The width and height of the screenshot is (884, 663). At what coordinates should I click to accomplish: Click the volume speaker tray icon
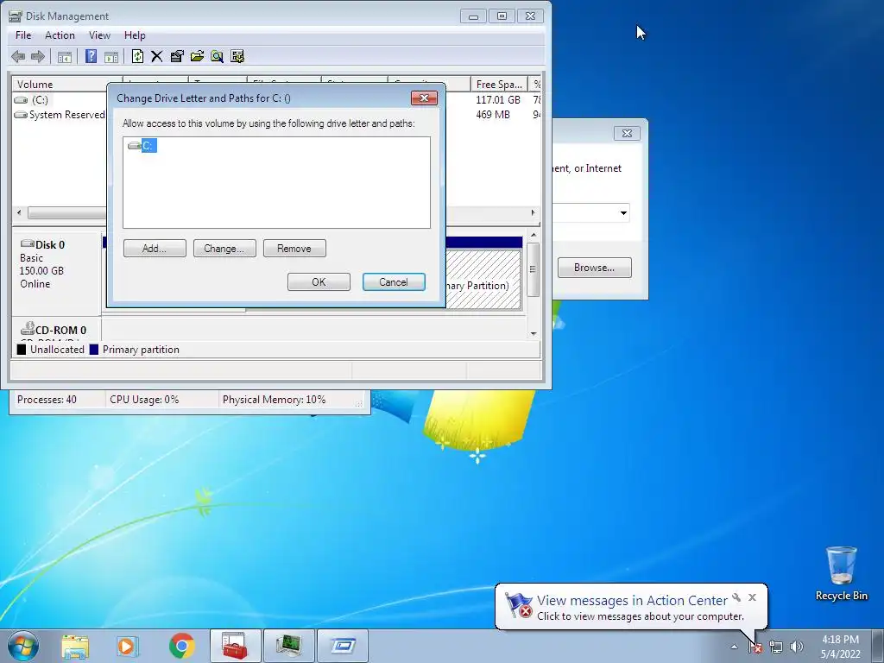pyautogui.click(x=797, y=647)
